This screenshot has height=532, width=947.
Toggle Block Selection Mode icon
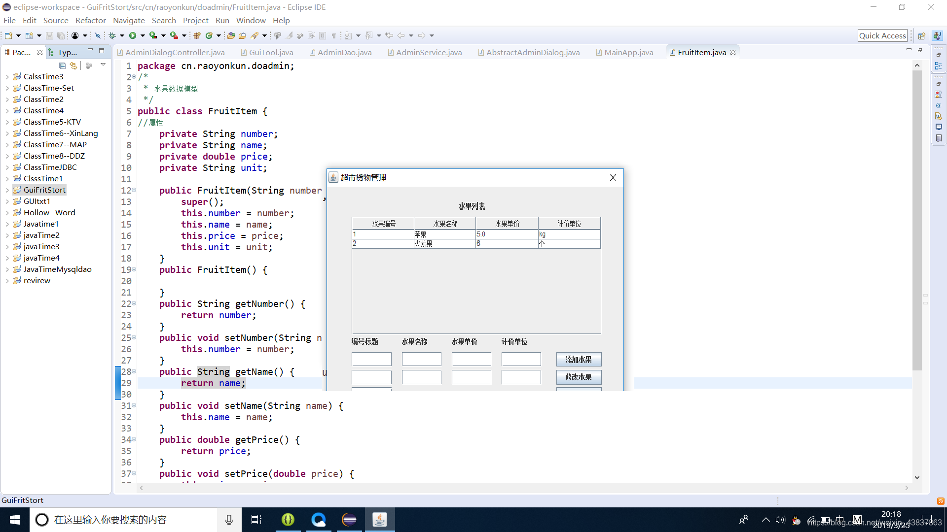coord(323,35)
